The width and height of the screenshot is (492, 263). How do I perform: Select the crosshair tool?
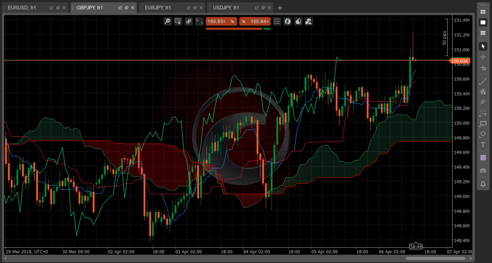483,57
